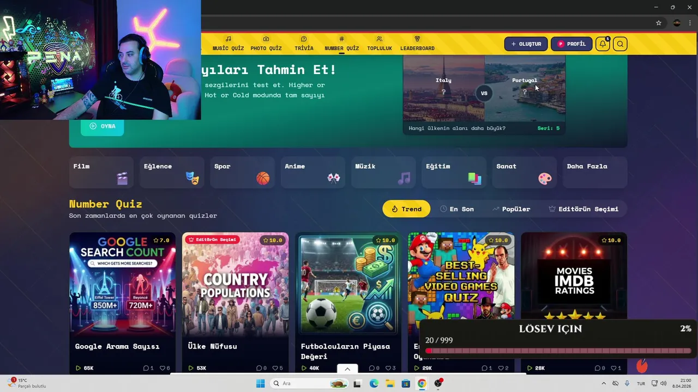Click the Oluştur button
Image resolution: width=698 pixels, height=392 pixels.
click(x=526, y=44)
